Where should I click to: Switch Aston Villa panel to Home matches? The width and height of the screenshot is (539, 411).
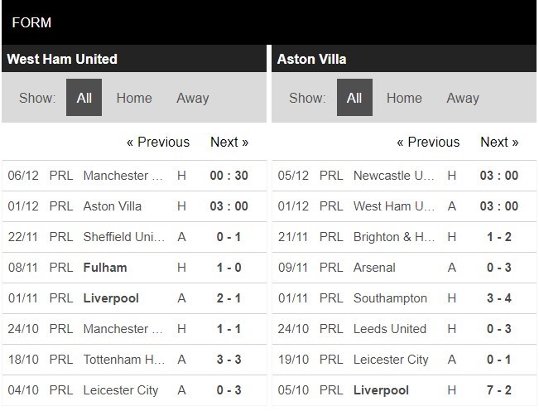pyautogui.click(x=404, y=98)
